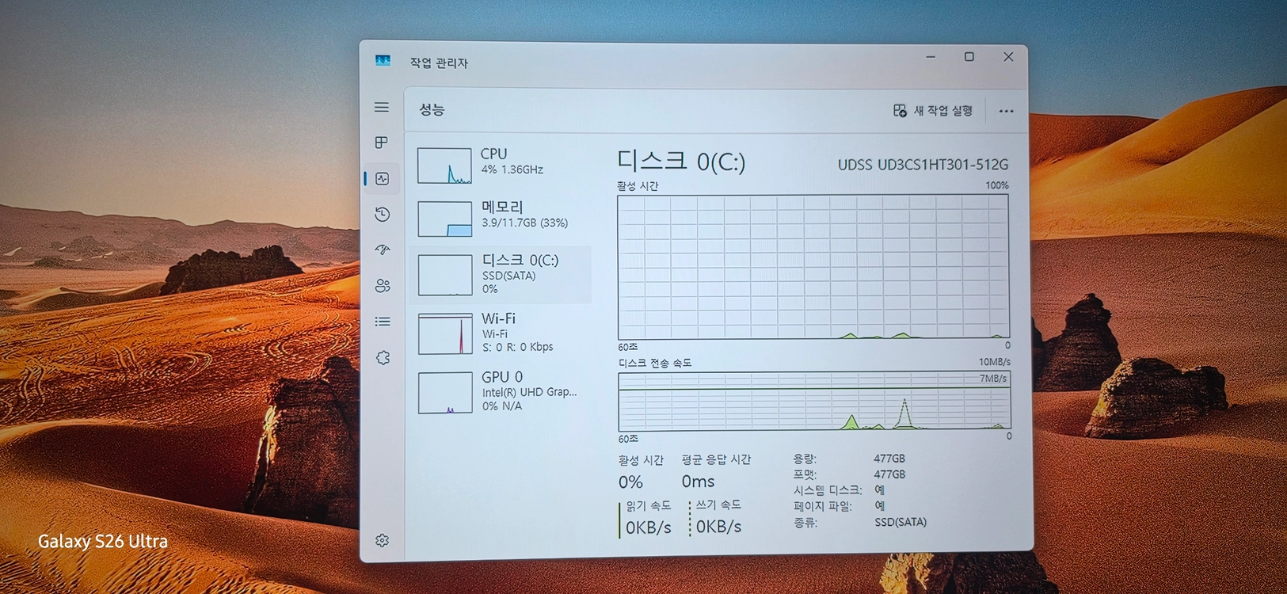Select 디스크 0(C:) performance entry
This screenshot has height=594, width=1287.
pyautogui.click(x=501, y=275)
